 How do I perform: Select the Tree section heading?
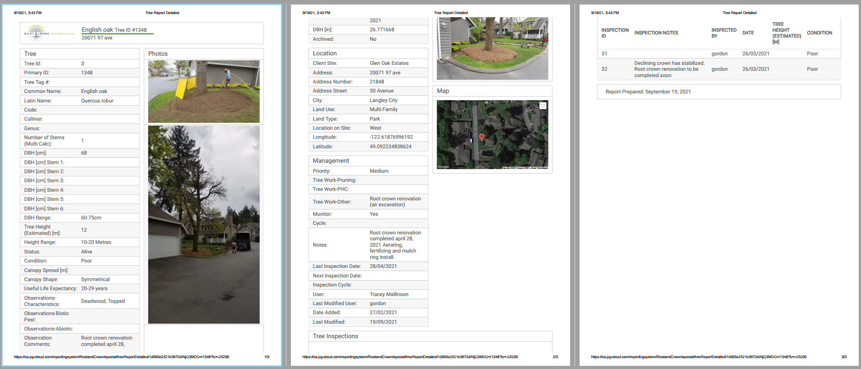pos(30,53)
